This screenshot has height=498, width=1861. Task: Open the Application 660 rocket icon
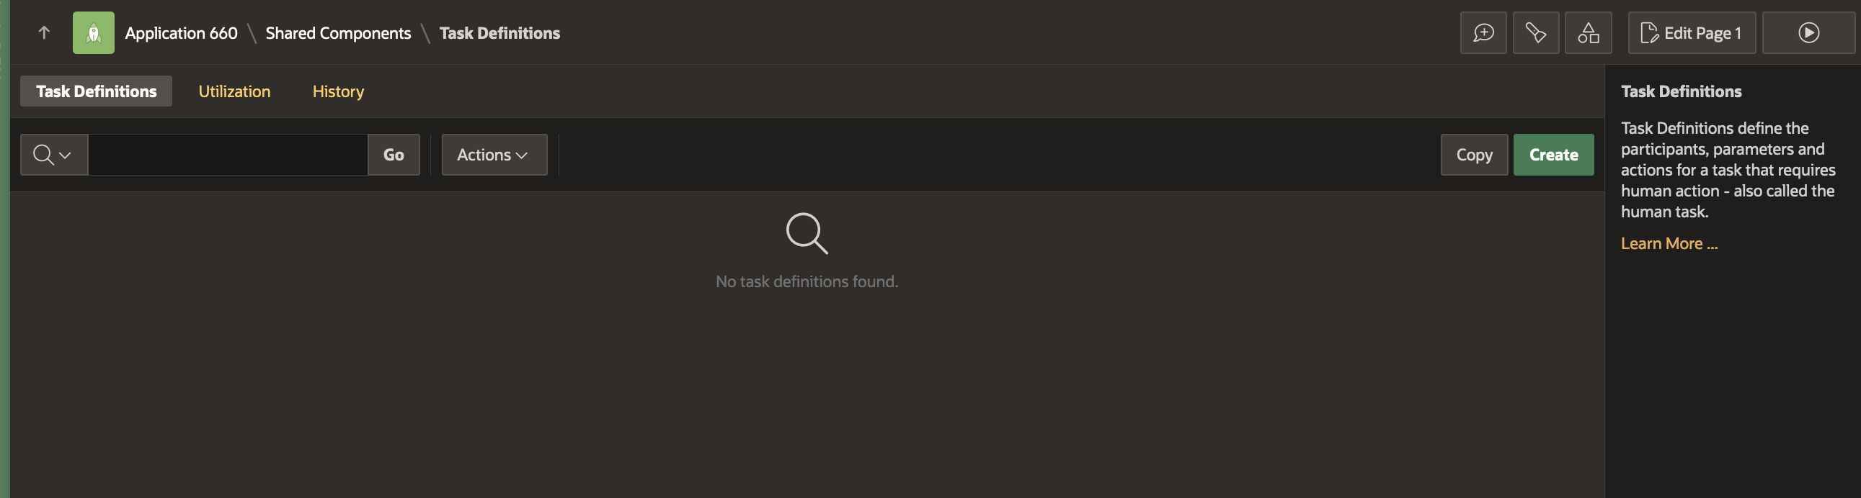click(93, 32)
